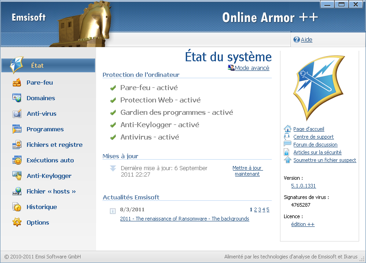Image resolution: width=366 pixels, height=263 pixels.
Task: Open the Pare-feu section
Action: pyautogui.click(x=40, y=83)
